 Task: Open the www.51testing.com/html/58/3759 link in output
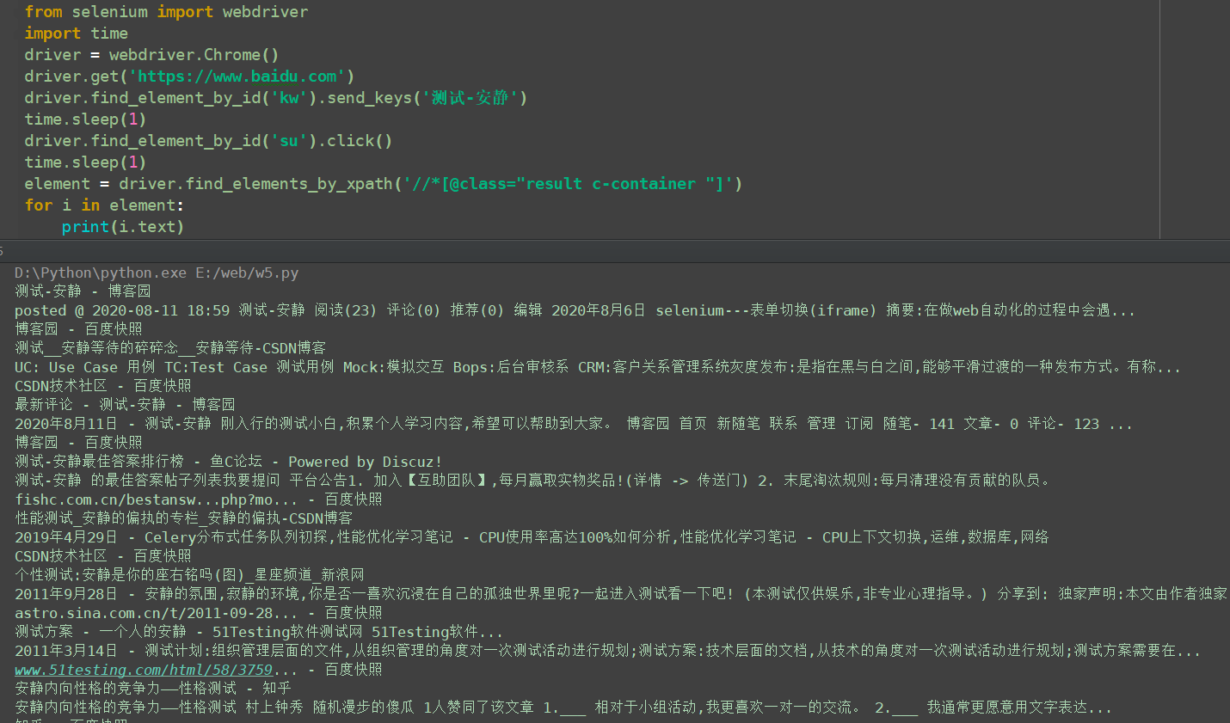coord(144,670)
